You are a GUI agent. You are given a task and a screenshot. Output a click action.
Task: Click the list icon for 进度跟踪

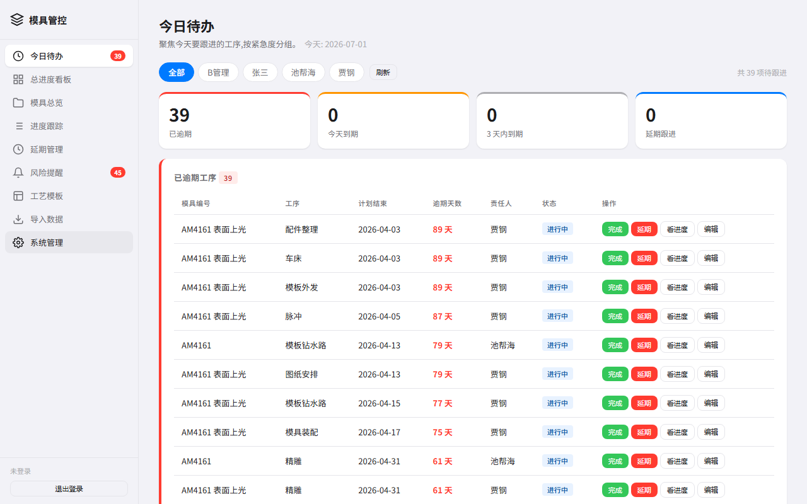18,126
